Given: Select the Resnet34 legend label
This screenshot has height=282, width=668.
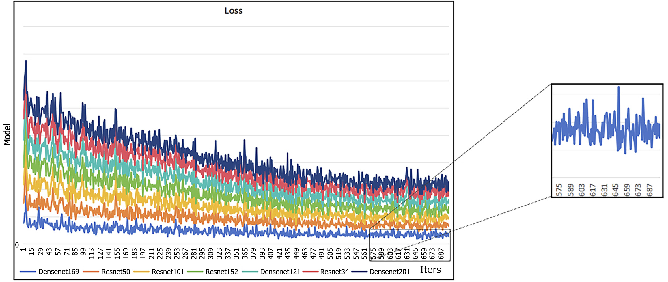Looking at the screenshot, I should [334, 272].
